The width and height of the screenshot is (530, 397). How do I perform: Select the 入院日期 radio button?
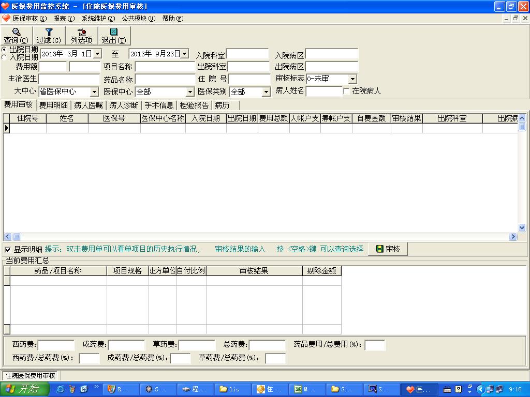(4, 57)
